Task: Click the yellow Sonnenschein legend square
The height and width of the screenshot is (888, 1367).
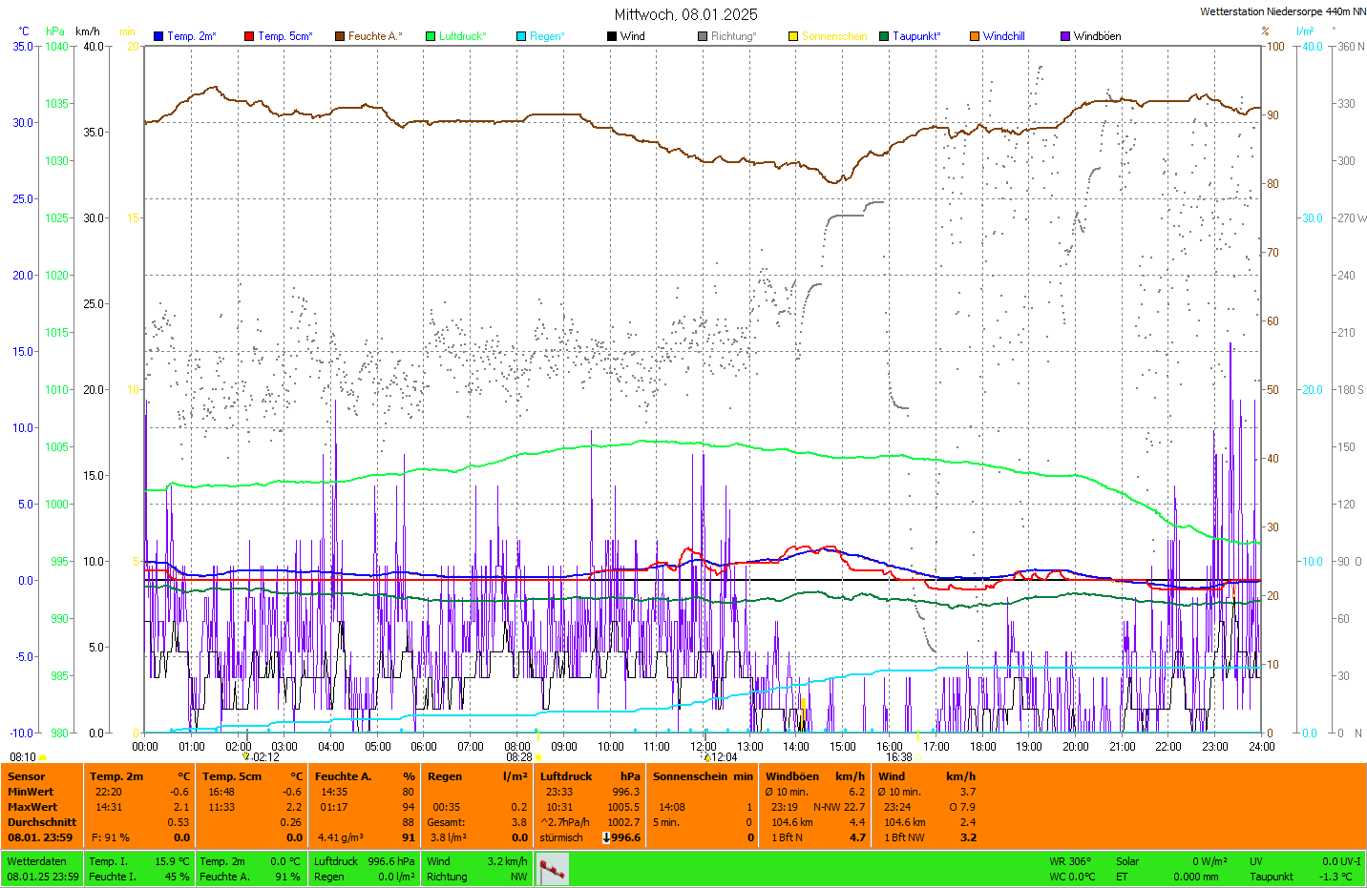Action: pos(793,36)
